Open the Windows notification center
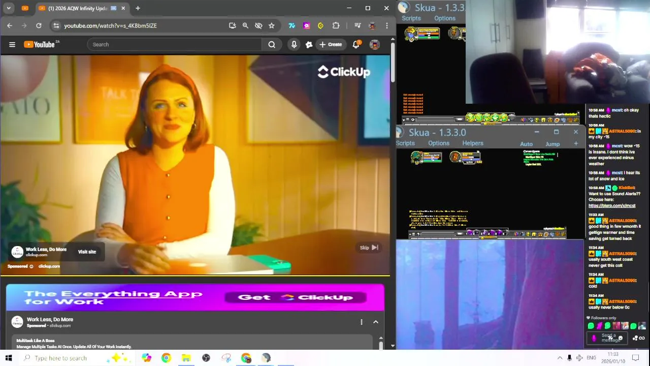650x366 pixels. point(635,358)
